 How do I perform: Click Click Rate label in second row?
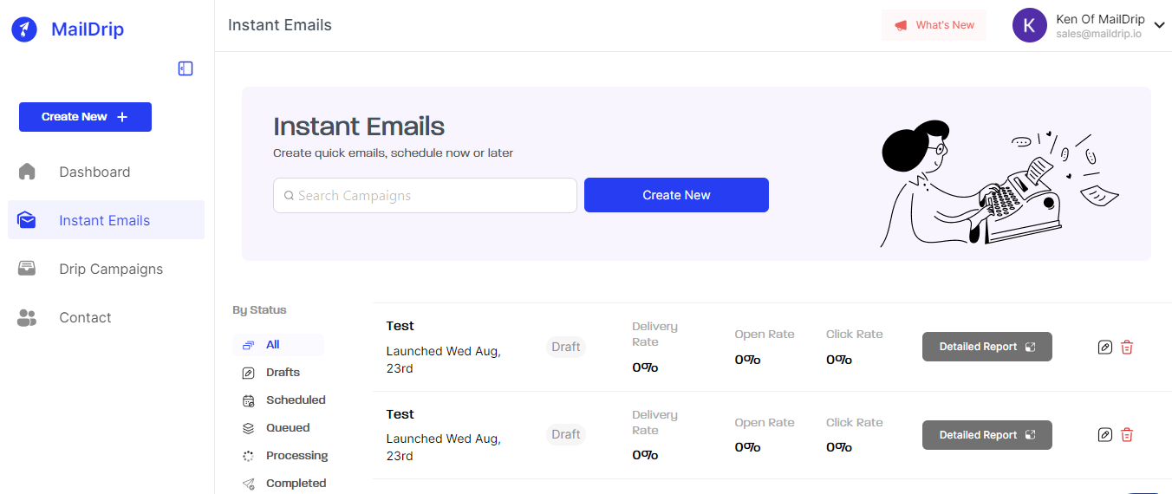click(x=855, y=423)
